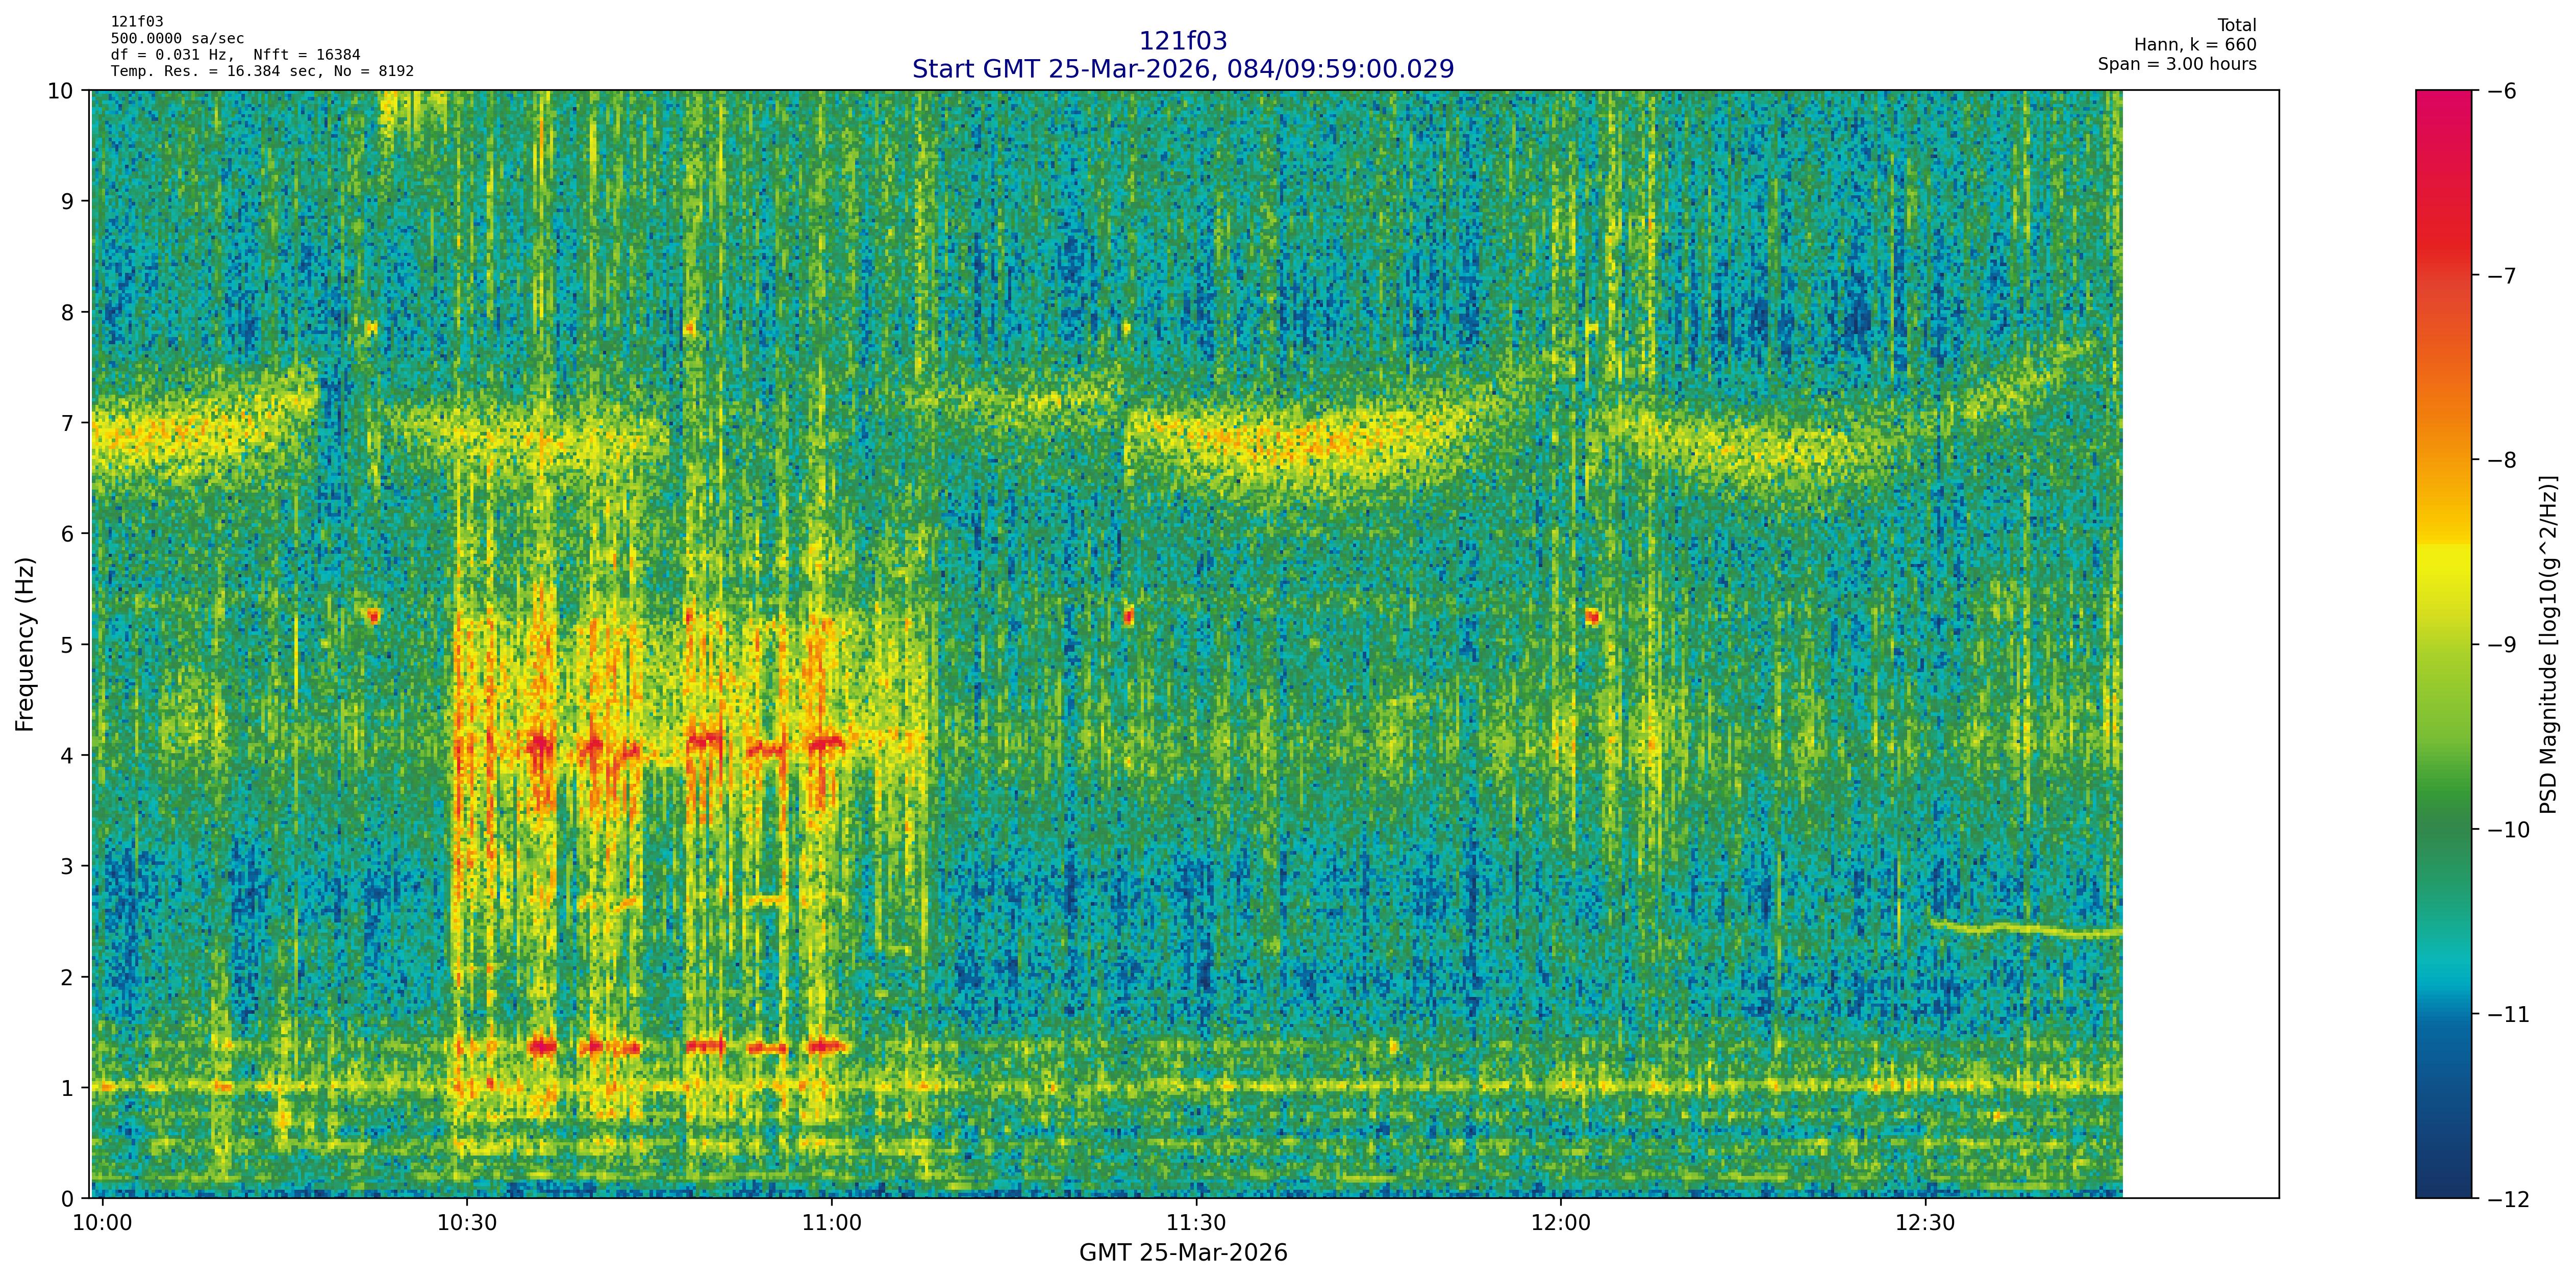Click the '-6' colorbar tick label
Image resolution: width=2576 pixels, height=1281 pixels.
[x=2502, y=91]
